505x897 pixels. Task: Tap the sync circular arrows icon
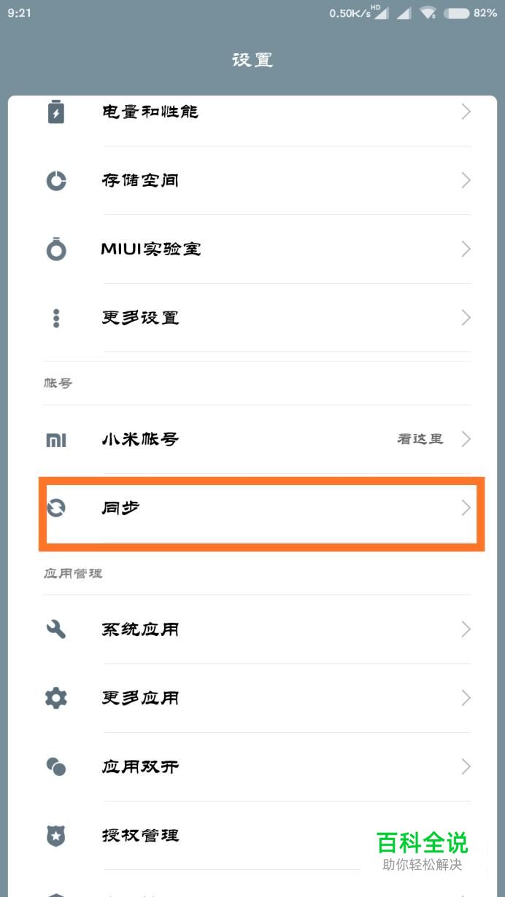pyautogui.click(x=56, y=508)
